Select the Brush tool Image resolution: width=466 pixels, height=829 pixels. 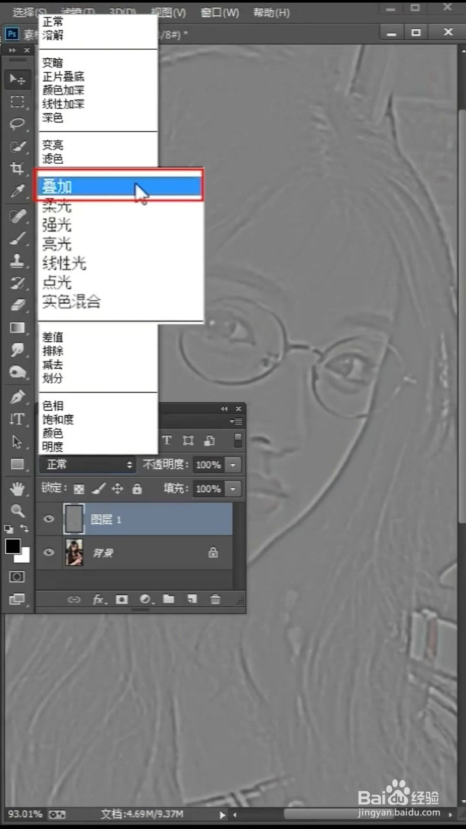(17, 238)
